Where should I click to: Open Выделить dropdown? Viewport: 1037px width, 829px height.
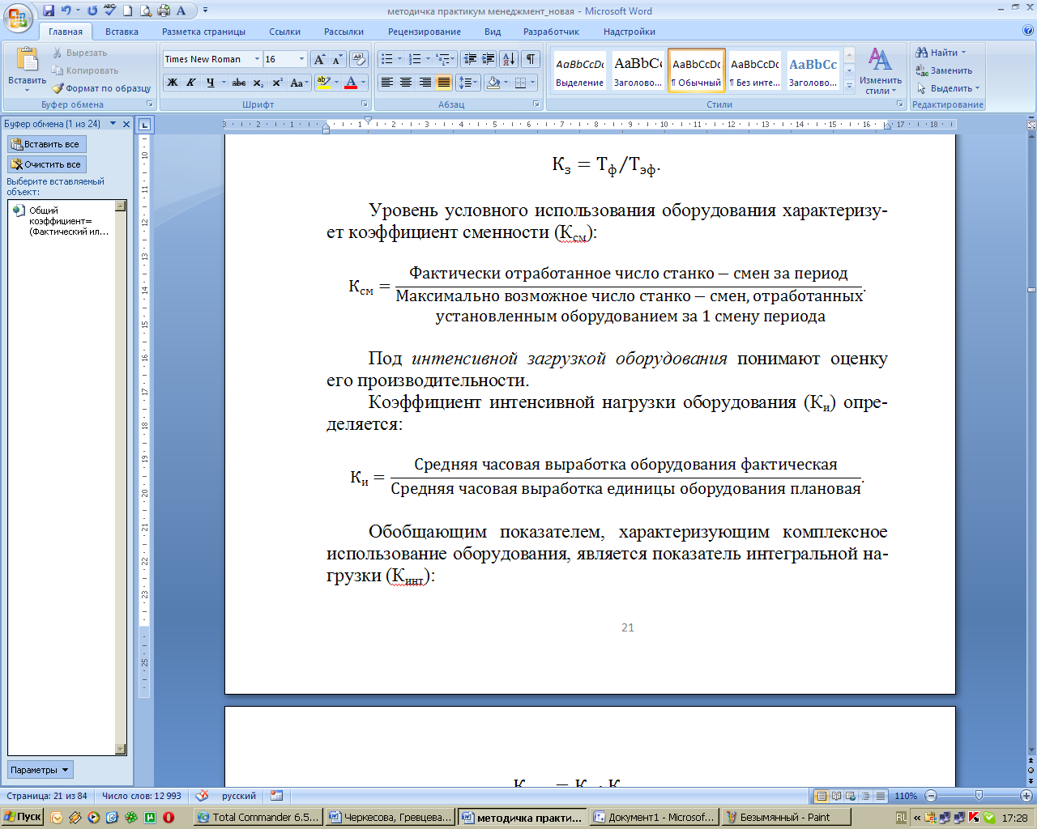(948, 88)
